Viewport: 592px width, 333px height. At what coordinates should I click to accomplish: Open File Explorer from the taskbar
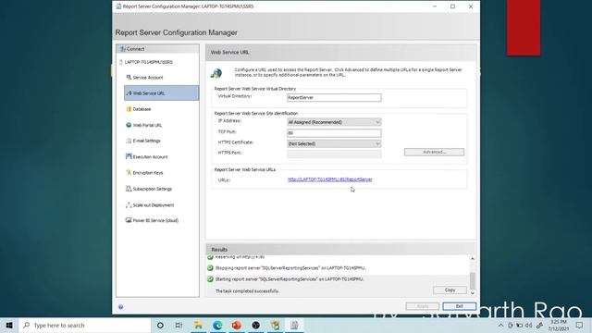[198, 325]
